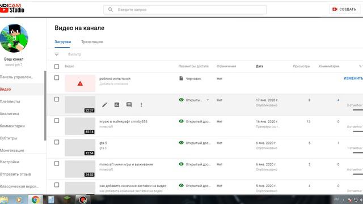Open the YouTube Studio logo home
The height and width of the screenshot is (204, 363).
pos(12,10)
